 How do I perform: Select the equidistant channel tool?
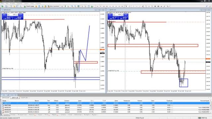coord(143,6)
